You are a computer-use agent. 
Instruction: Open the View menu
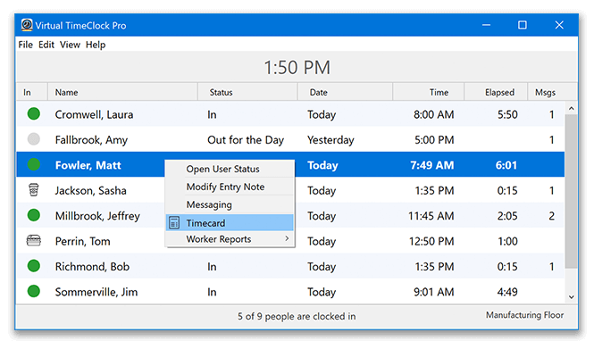point(70,45)
